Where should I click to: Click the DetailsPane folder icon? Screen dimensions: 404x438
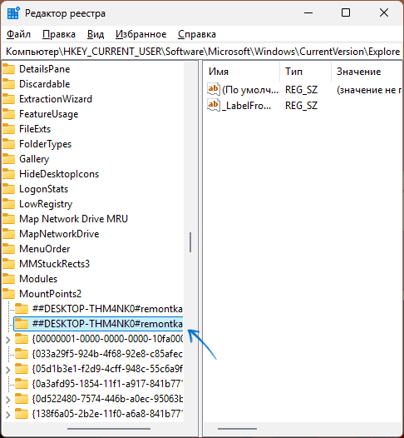(x=8, y=69)
